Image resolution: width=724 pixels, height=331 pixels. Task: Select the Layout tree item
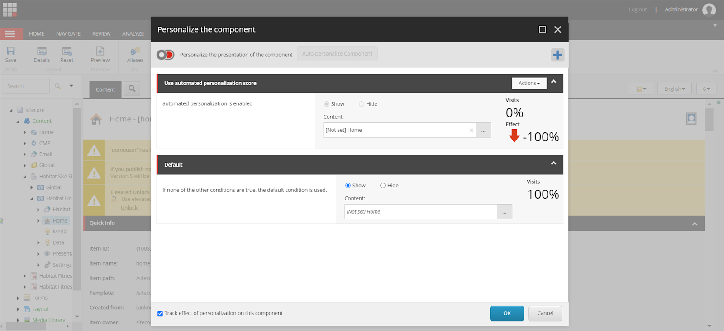(x=40, y=309)
